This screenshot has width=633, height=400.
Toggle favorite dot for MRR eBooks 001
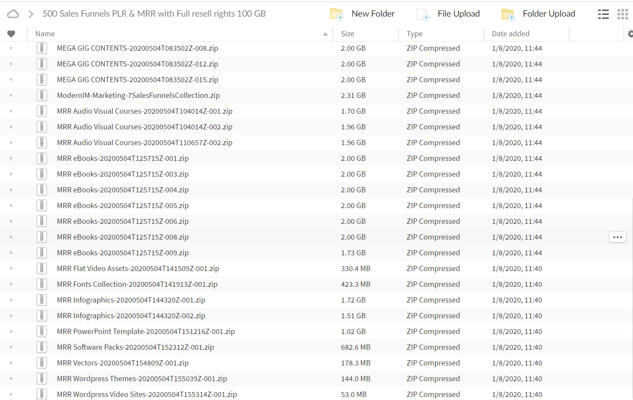click(11, 158)
